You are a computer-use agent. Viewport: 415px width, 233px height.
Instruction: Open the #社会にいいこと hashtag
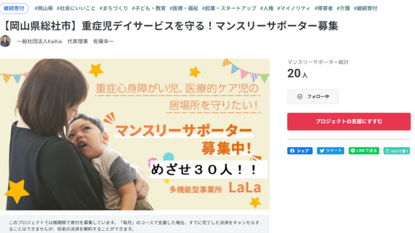[76, 8]
